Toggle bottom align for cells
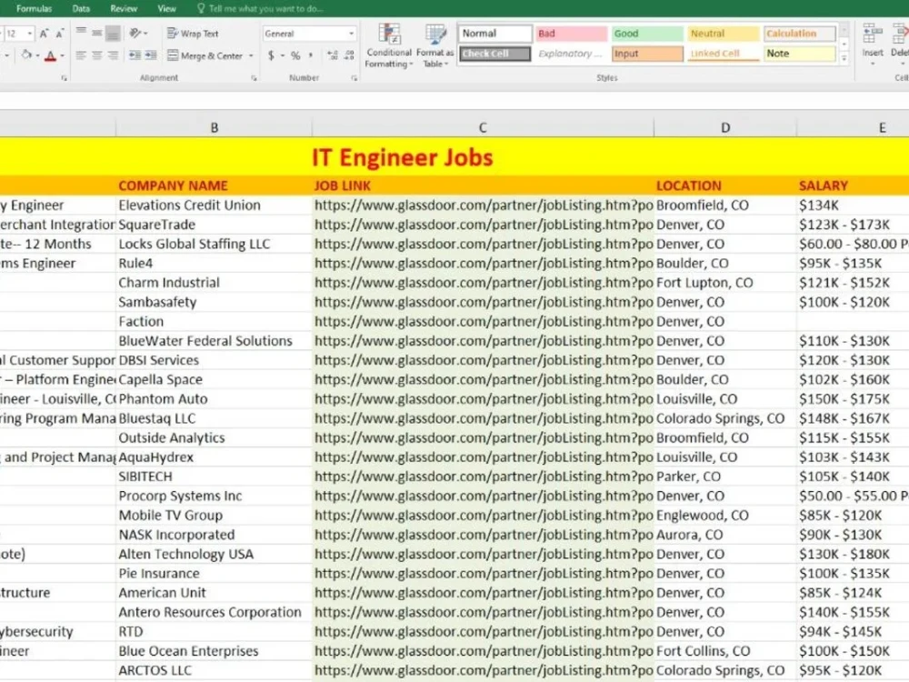 tap(113, 33)
